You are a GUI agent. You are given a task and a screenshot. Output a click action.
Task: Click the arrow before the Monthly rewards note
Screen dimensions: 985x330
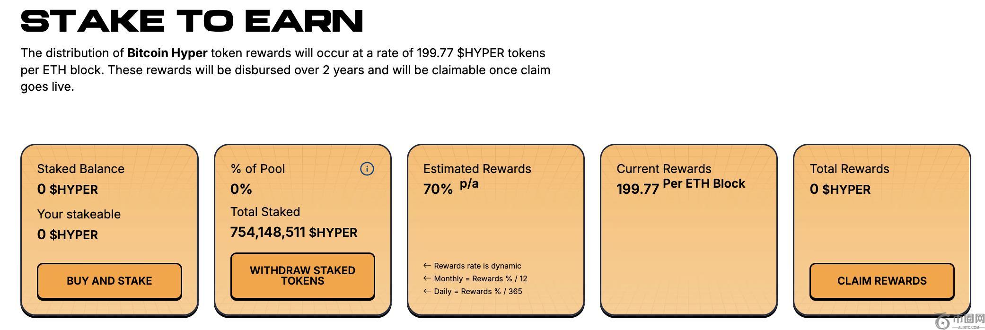click(427, 278)
